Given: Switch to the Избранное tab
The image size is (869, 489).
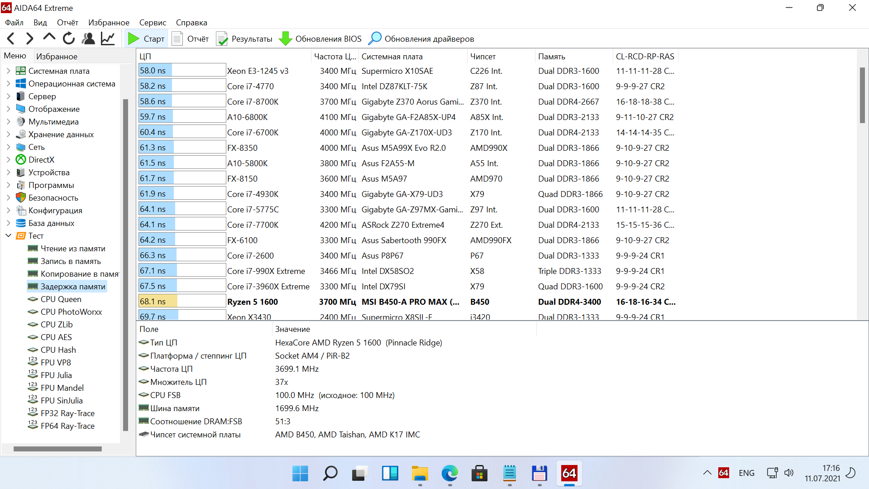Looking at the screenshot, I should tap(57, 57).
